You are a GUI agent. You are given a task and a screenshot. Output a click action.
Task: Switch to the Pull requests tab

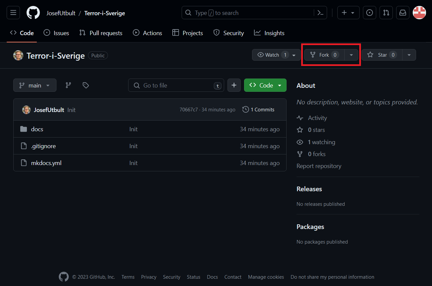point(101,33)
